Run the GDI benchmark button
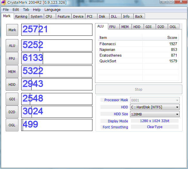Screen dimensions: 188x169 [x=12, y=99]
